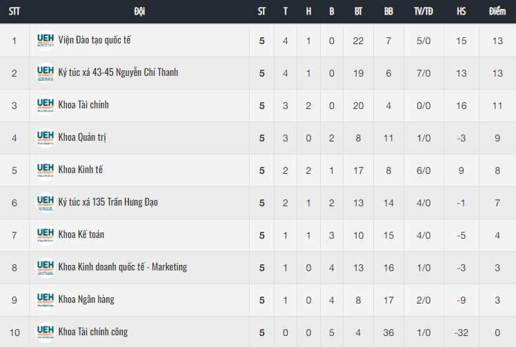This screenshot has height=347, width=516.
Task: Click the BT column header
Action: (358, 12)
